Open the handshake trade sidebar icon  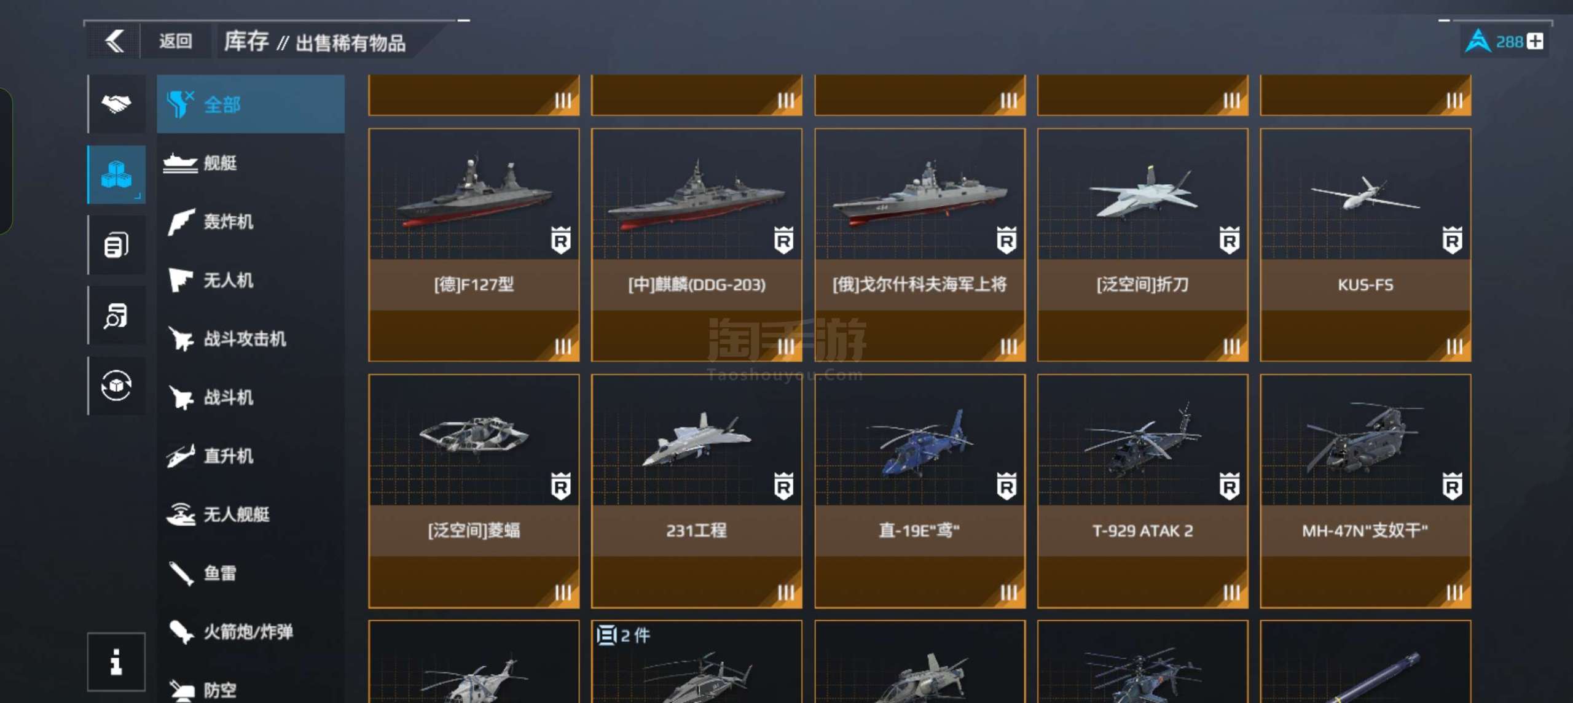(117, 104)
